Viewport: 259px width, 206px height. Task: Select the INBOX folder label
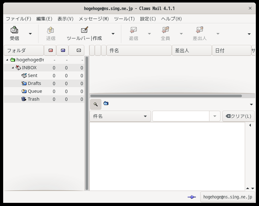click(29, 68)
